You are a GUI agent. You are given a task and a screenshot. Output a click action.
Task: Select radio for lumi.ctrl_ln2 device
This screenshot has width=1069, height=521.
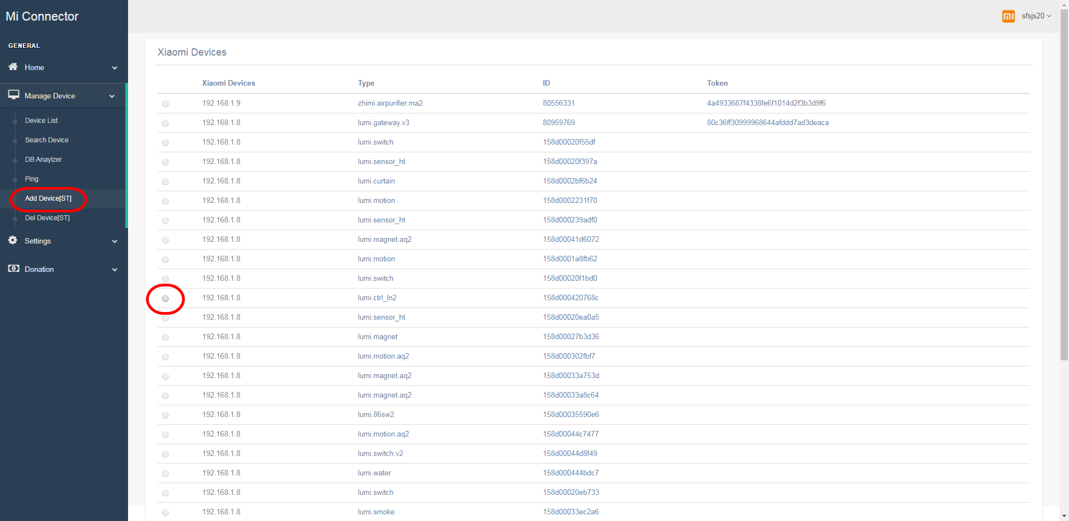pyautogui.click(x=165, y=299)
